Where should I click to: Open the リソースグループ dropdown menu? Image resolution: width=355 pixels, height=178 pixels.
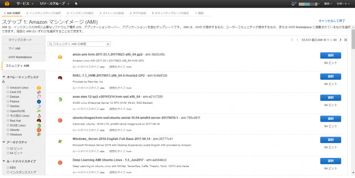click(x=54, y=4)
